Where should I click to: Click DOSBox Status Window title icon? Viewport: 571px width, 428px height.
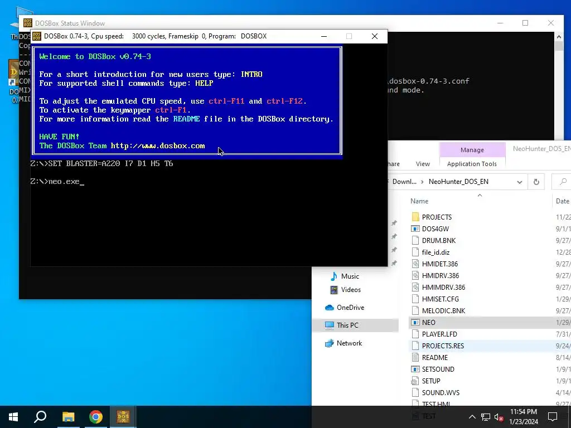[x=28, y=23]
